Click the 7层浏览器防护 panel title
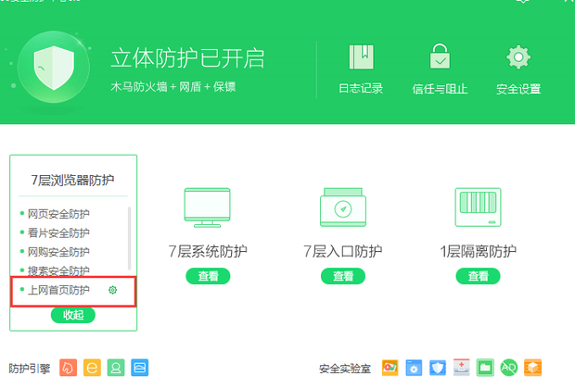Screen dimensions: 575x389 [x=72, y=180]
